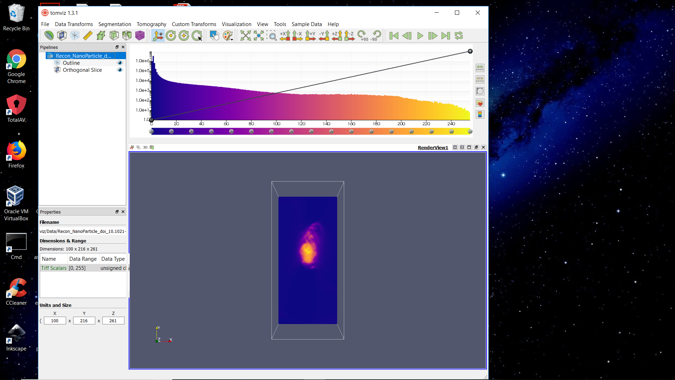Hide the Outline module eye icon
The width and height of the screenshot is (675, 380).
[x=120, y=63]
